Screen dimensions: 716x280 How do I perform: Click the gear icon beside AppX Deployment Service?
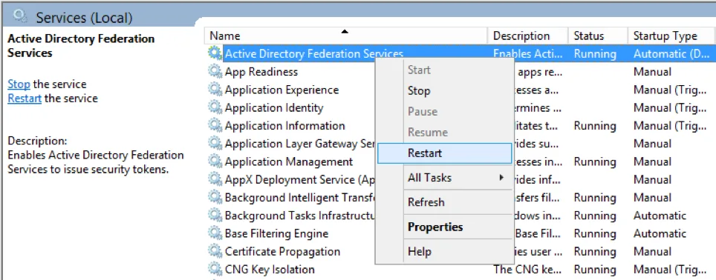(215, 179)
